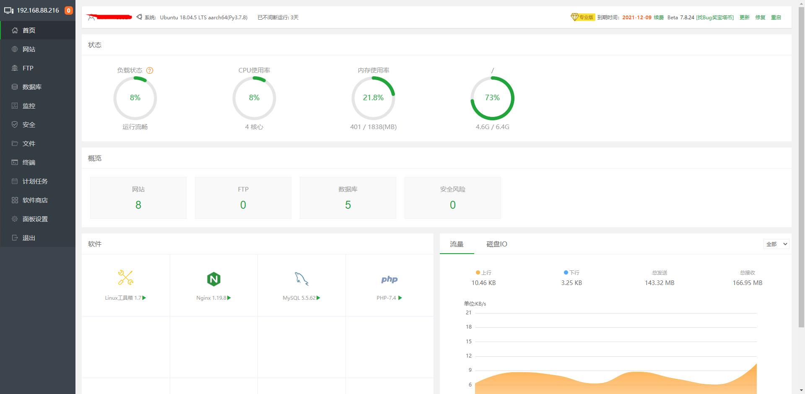Click the gear icon beside 面板设置
This screenshot has height=394, width=805.
(x=15, y=219)
